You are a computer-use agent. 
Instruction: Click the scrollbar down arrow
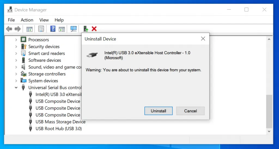pos(269,131)
